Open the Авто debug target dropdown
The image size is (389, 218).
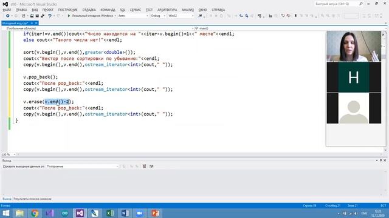[133, 16]
